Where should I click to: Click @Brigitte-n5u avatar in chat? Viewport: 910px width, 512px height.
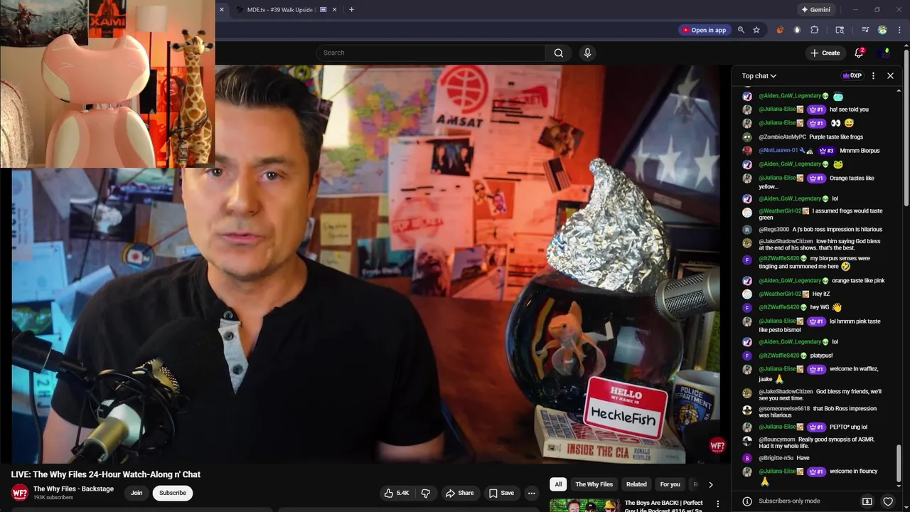(x=747, y=458)
